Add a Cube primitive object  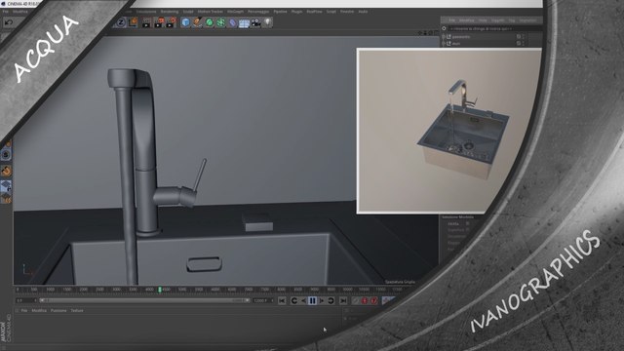click(185, 22)
